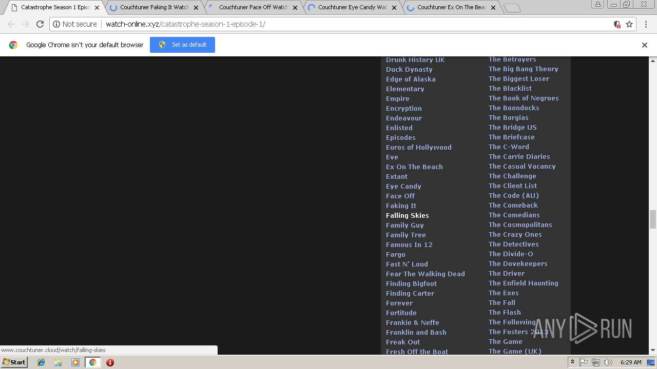The image size is (657, 369).
Task: Open Edge of Alaska link
Action: 411,79
